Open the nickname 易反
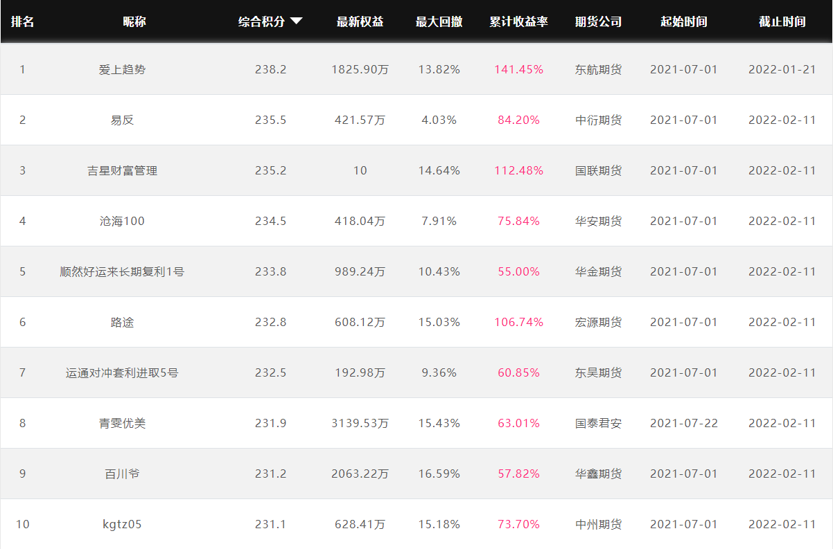Viewport: 833px width, 549px height. pos(122,120)
